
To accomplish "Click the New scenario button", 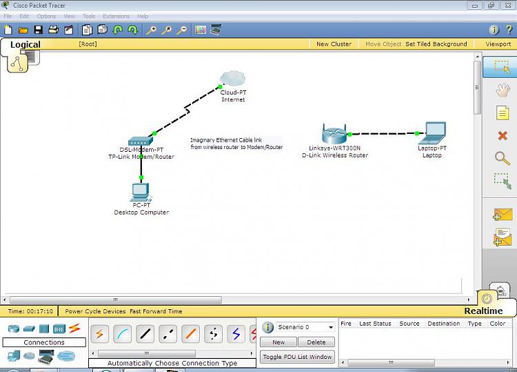I will (278, 342).
